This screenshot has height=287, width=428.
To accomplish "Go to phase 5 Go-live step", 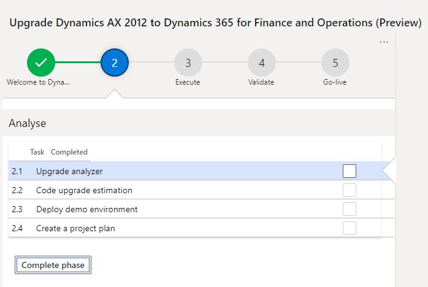I will point(335,63).
